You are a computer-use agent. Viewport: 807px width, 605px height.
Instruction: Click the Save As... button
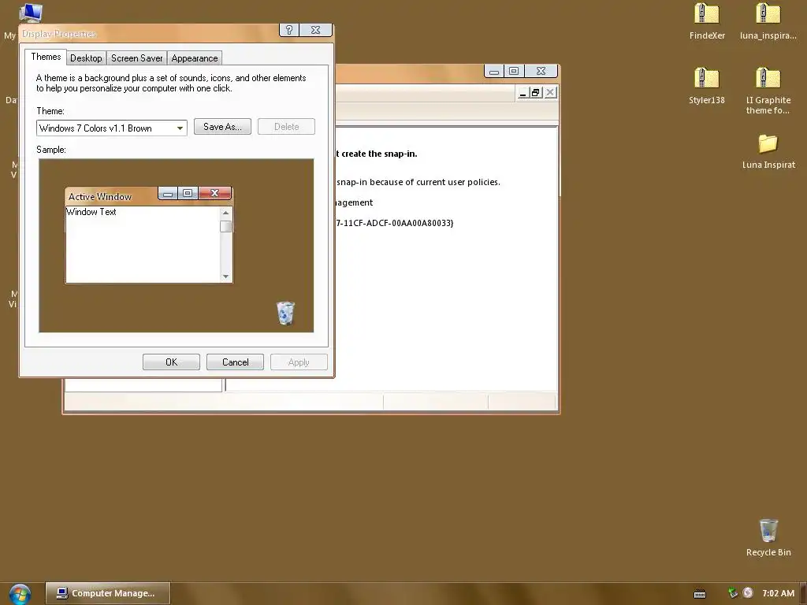[222, 127]
